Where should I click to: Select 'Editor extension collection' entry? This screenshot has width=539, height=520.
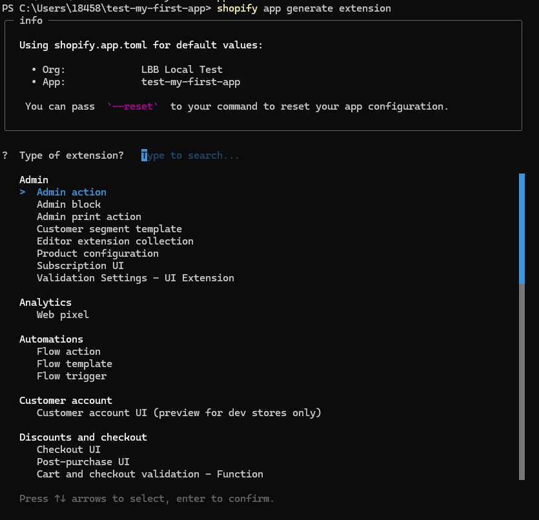[115, 241]
